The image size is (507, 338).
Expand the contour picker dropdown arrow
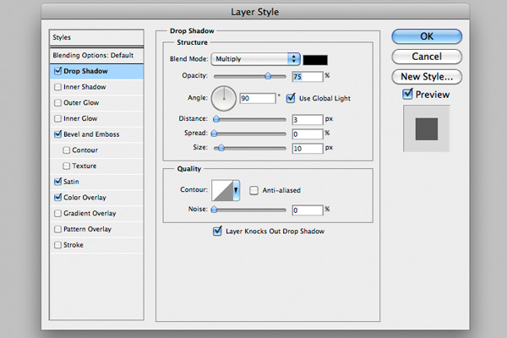[237, 191]
